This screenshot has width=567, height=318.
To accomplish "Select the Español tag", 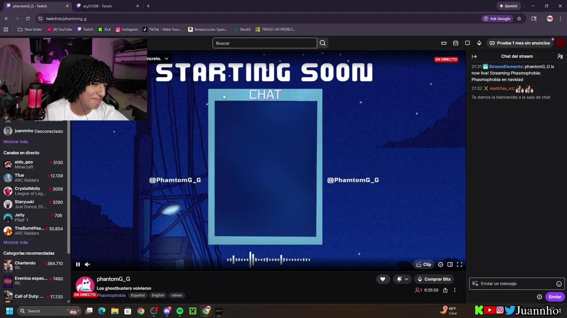I will coord(138,295).
